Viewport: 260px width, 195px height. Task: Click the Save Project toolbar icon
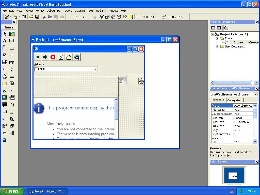point(37,17)
